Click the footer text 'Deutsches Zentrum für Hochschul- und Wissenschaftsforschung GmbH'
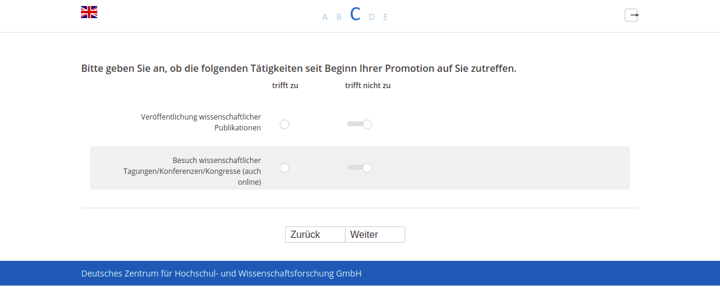 [221, 273]
